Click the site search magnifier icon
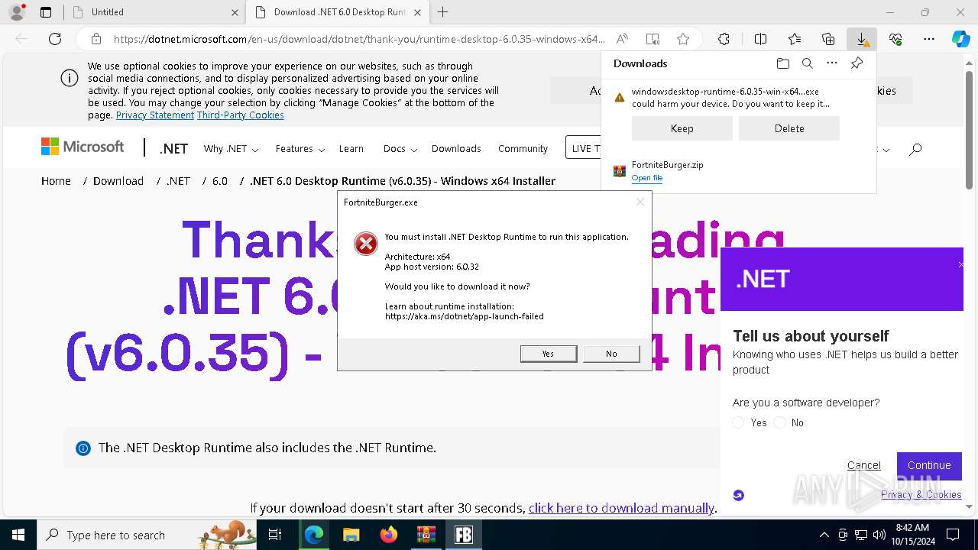 (x=915, y=149)
